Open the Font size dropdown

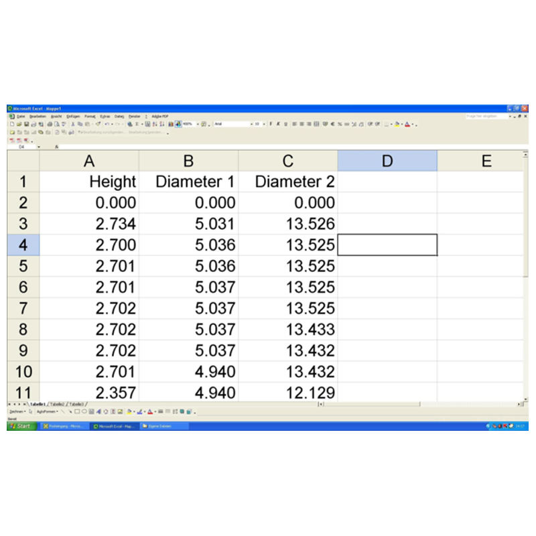point(264,124)
